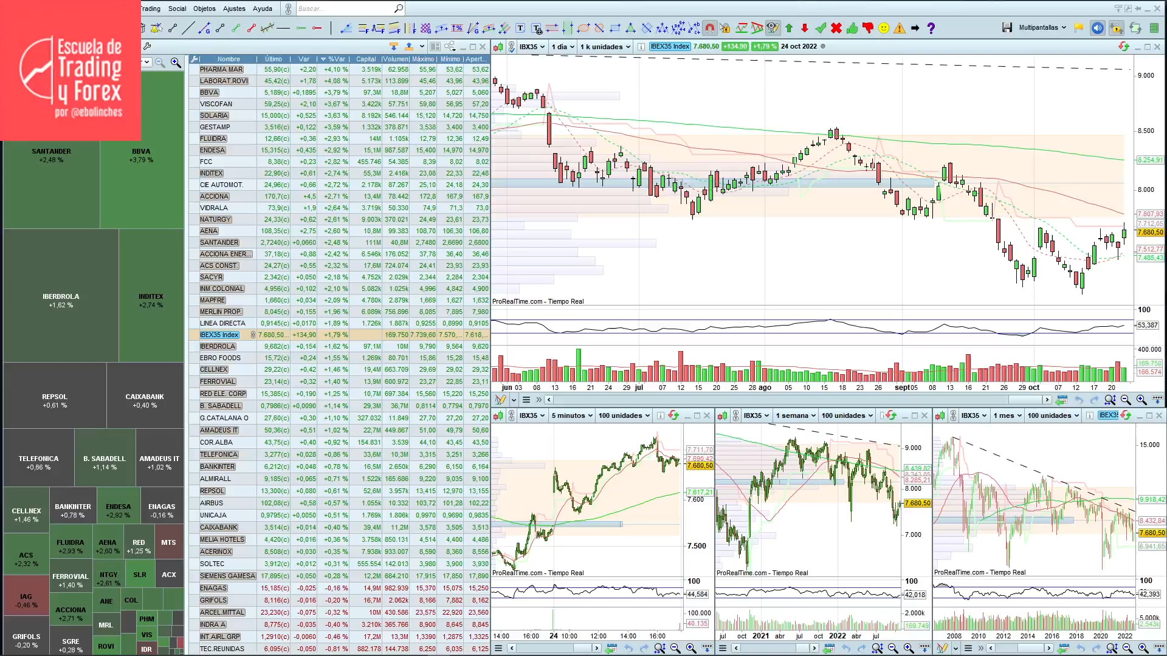Click the floppy disk save icon
The height and width of the screenshot is (656, 1167).
click(x=1007, y=28)
